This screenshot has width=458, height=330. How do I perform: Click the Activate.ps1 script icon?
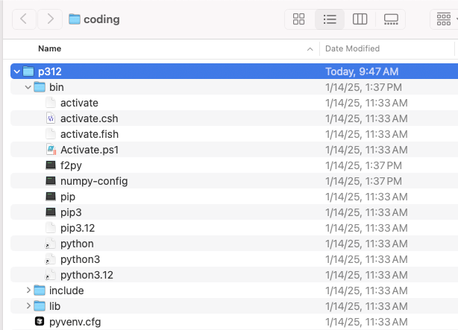coord(51,150)
